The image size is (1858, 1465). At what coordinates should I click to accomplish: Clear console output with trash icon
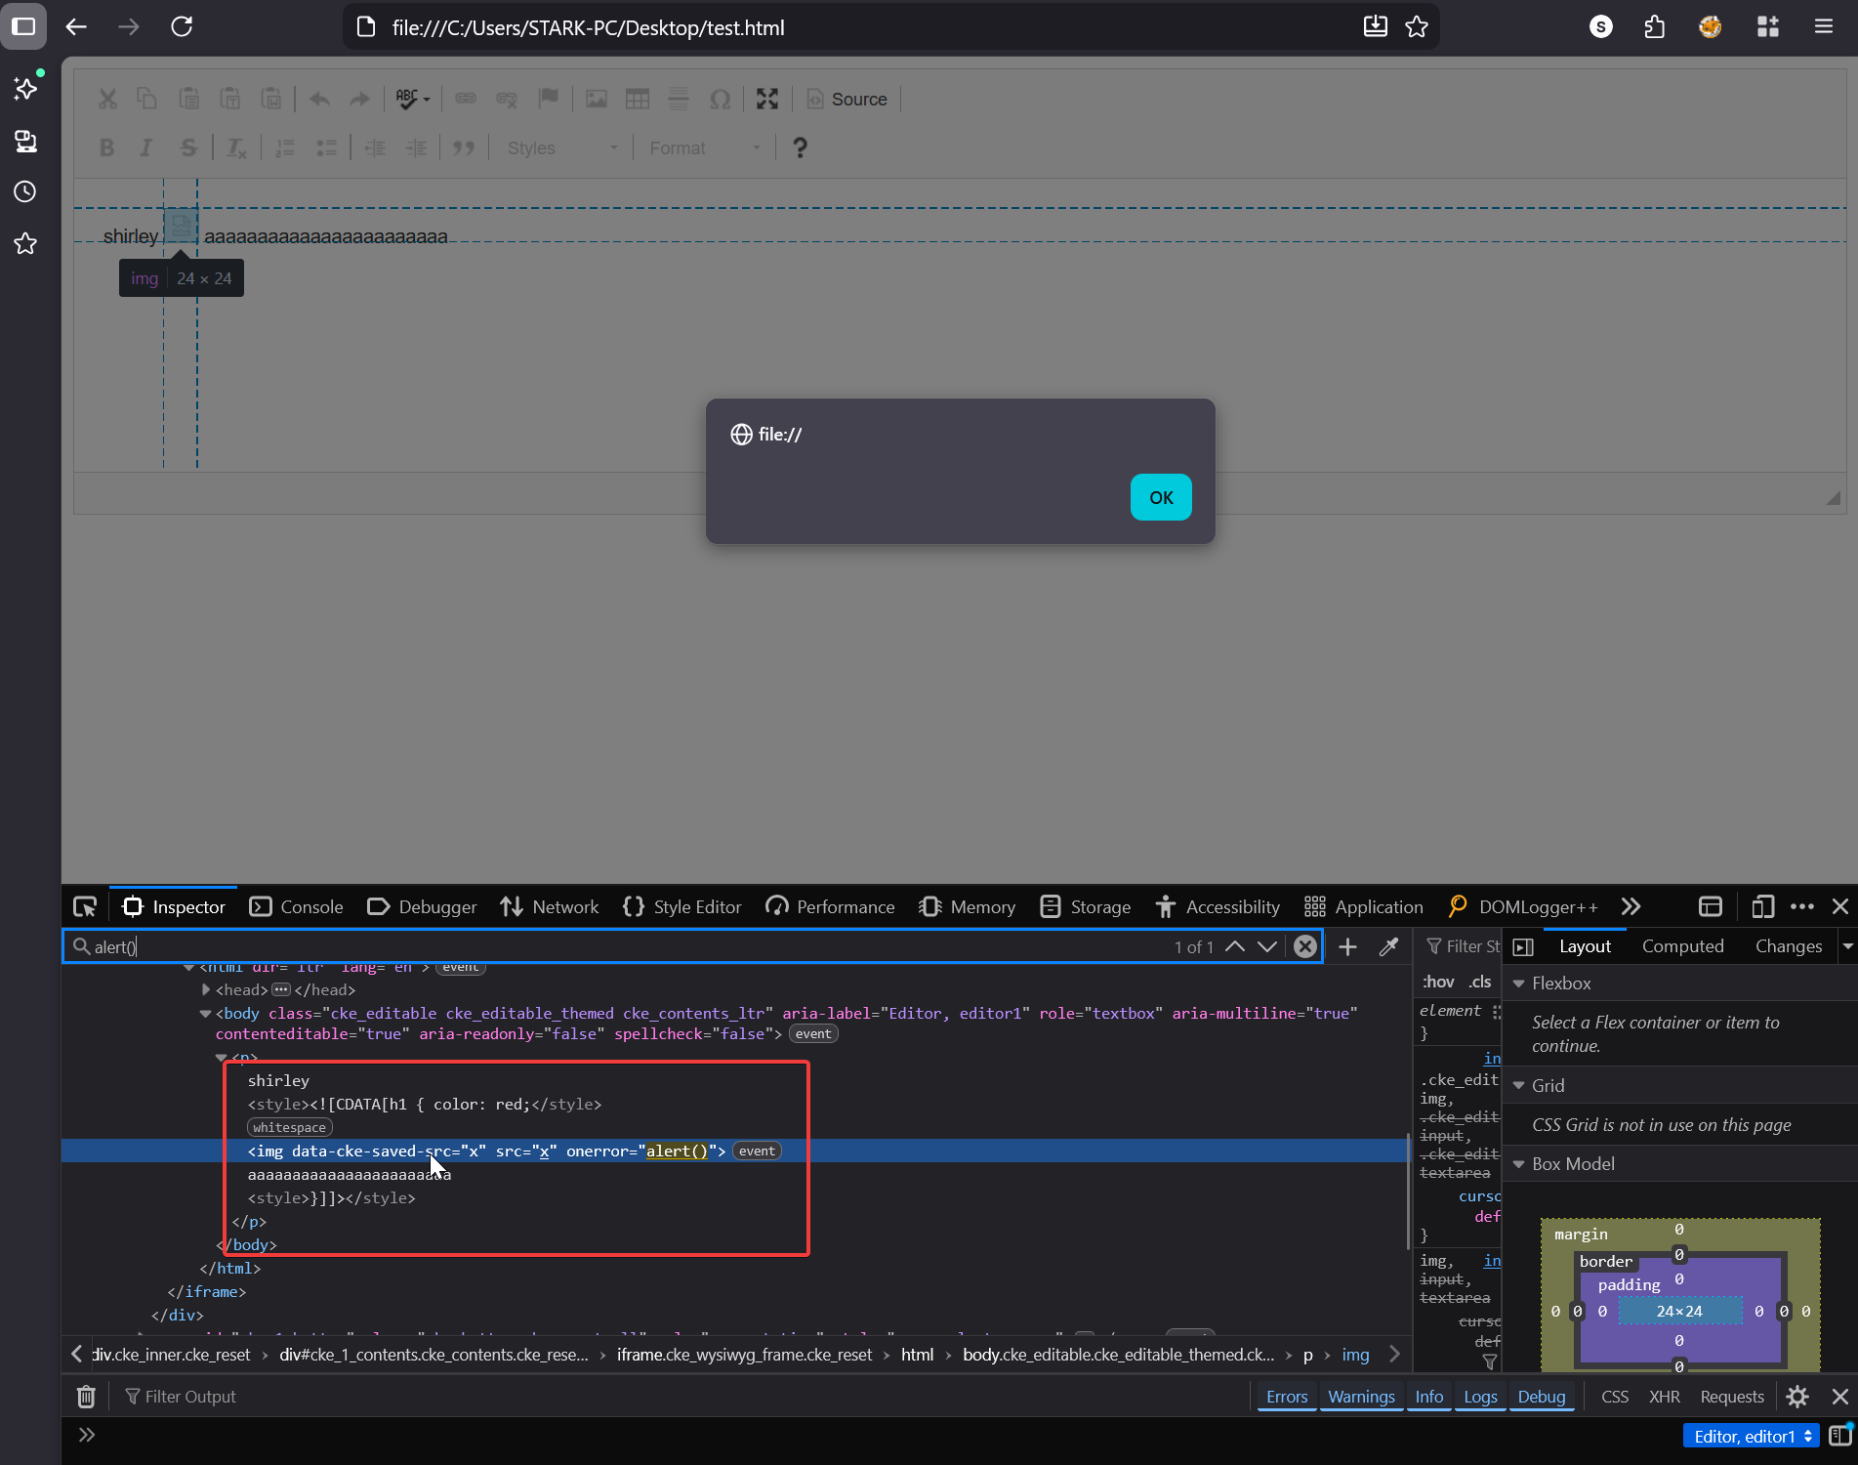(x=86, y=1397)
